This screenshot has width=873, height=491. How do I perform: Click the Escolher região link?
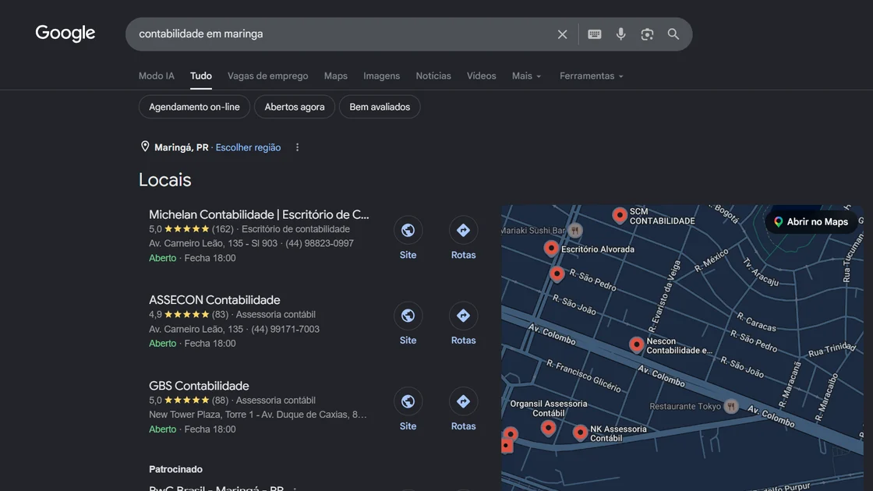pos(249,147)
